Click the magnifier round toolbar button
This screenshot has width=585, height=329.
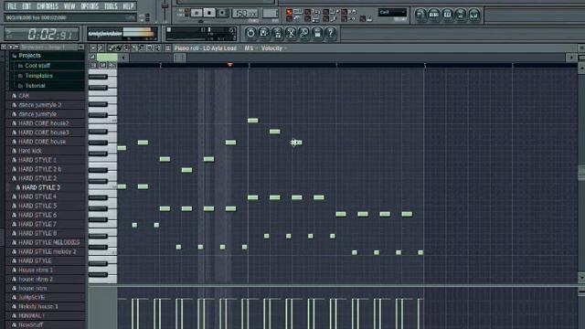[304, 33]
